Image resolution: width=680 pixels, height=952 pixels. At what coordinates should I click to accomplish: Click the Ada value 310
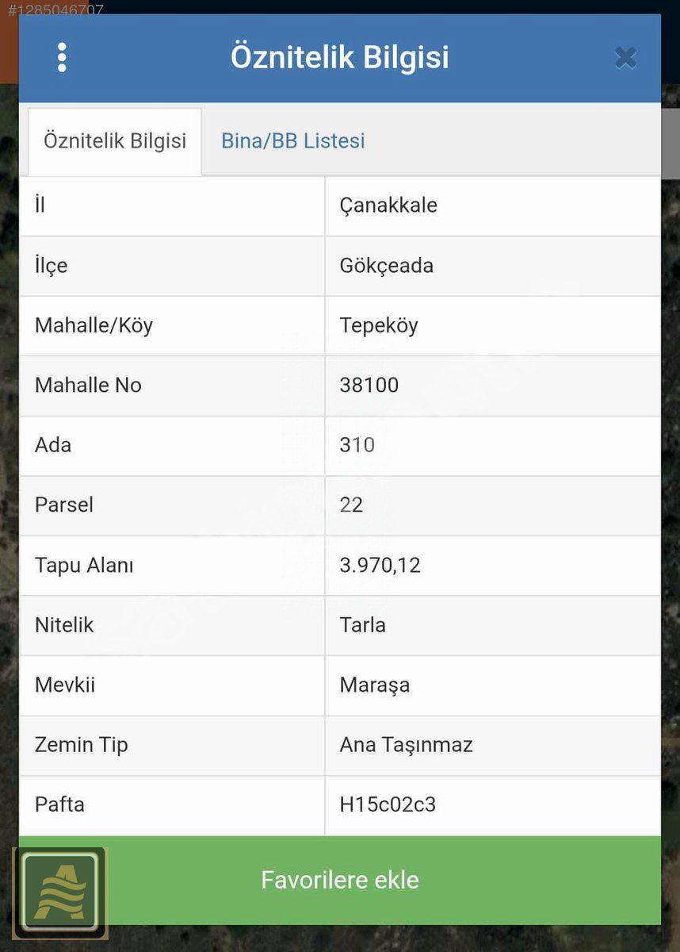[357, 445]
